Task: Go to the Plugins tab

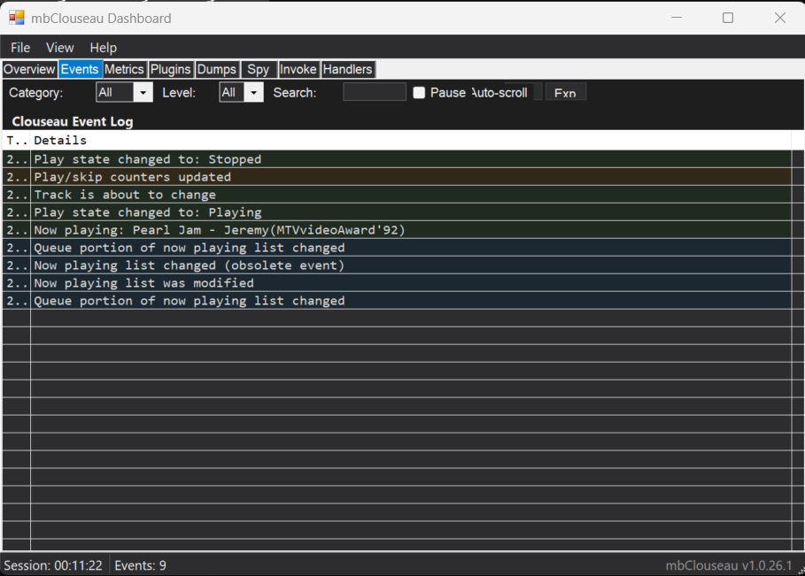Action: tap(170, 70)
